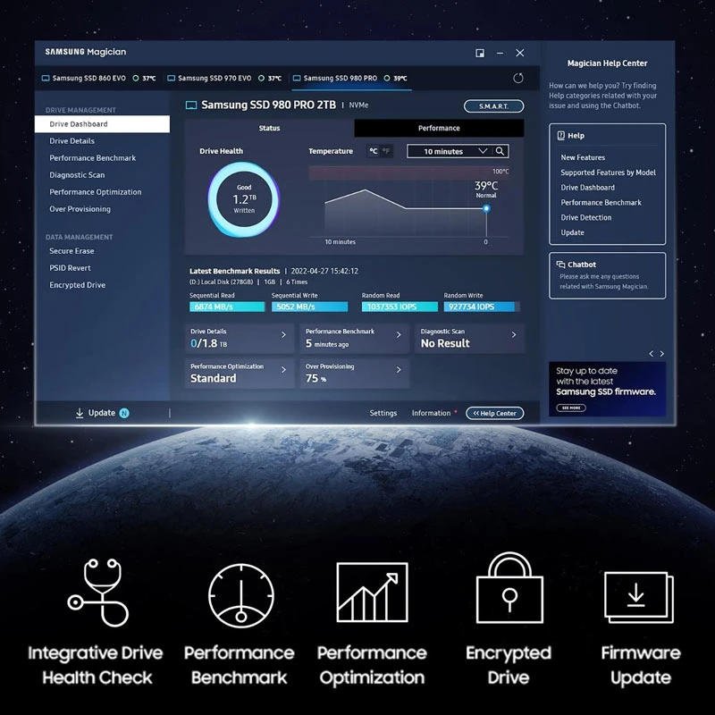Click the SEE MORE firmware banner button
The width and height of the screenshot is (715, 715).
[x=571, y=408]
